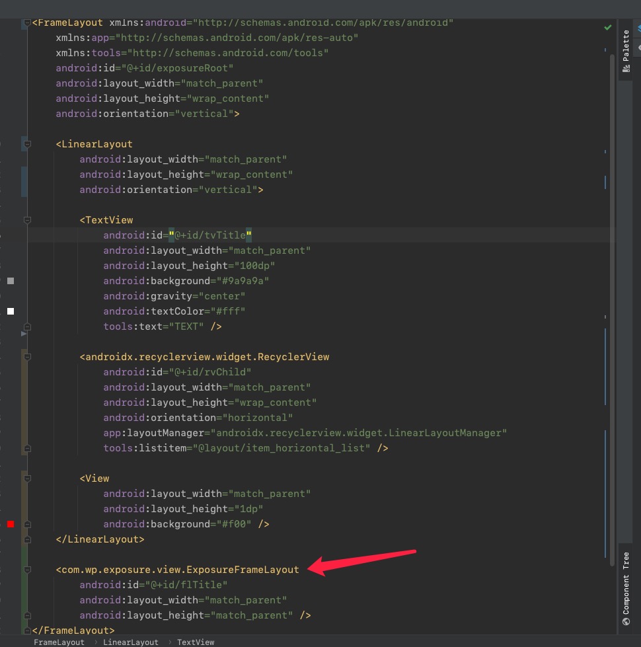Click the gutter icon beside the FrameLayout tag
The height and width of the screenshot is (647, 641).
coord(26,22)
